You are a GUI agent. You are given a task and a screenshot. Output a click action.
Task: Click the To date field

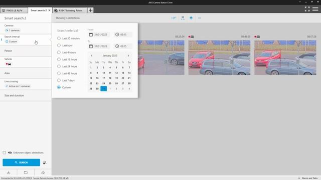point(98,46)
